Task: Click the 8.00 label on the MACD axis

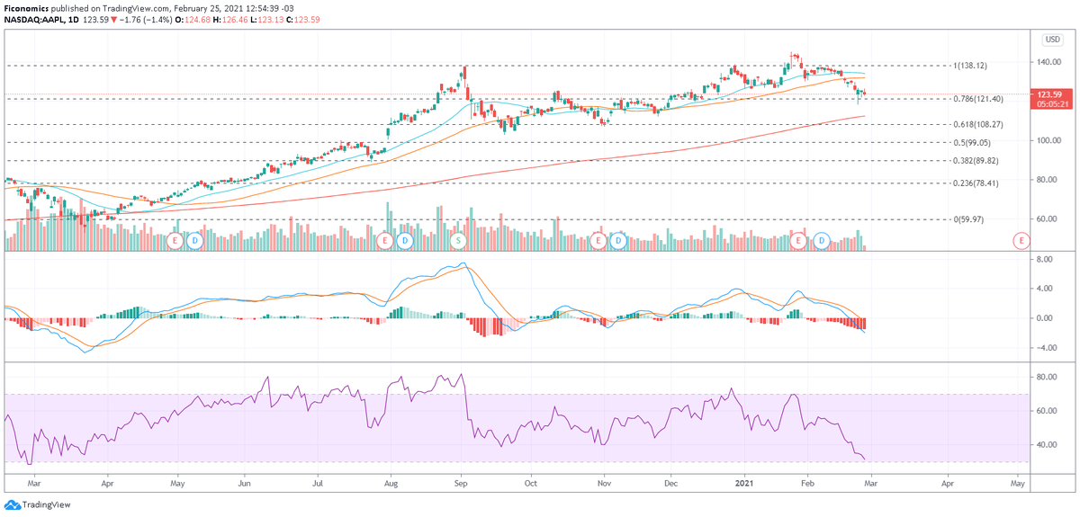Action: 1045,259
